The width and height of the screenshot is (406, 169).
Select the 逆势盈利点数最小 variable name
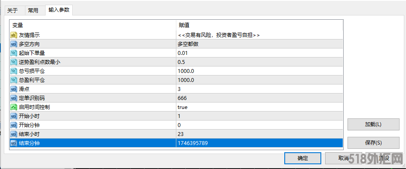40,62
